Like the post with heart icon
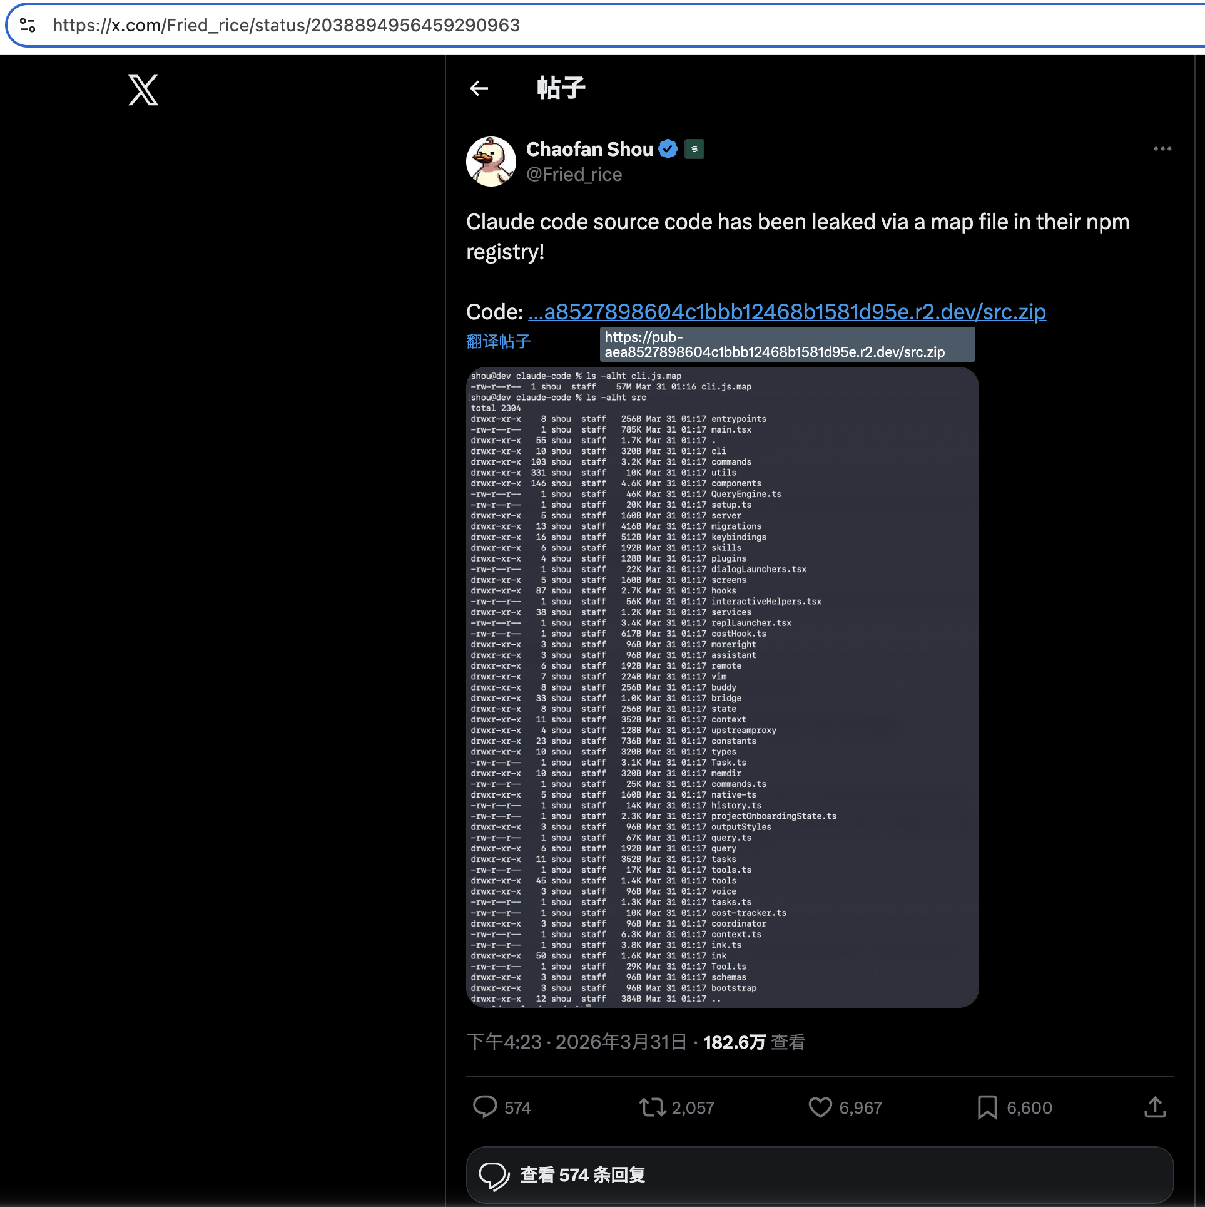The width and height of the screenshot is (1205, 1207). tap(820, 1107)
